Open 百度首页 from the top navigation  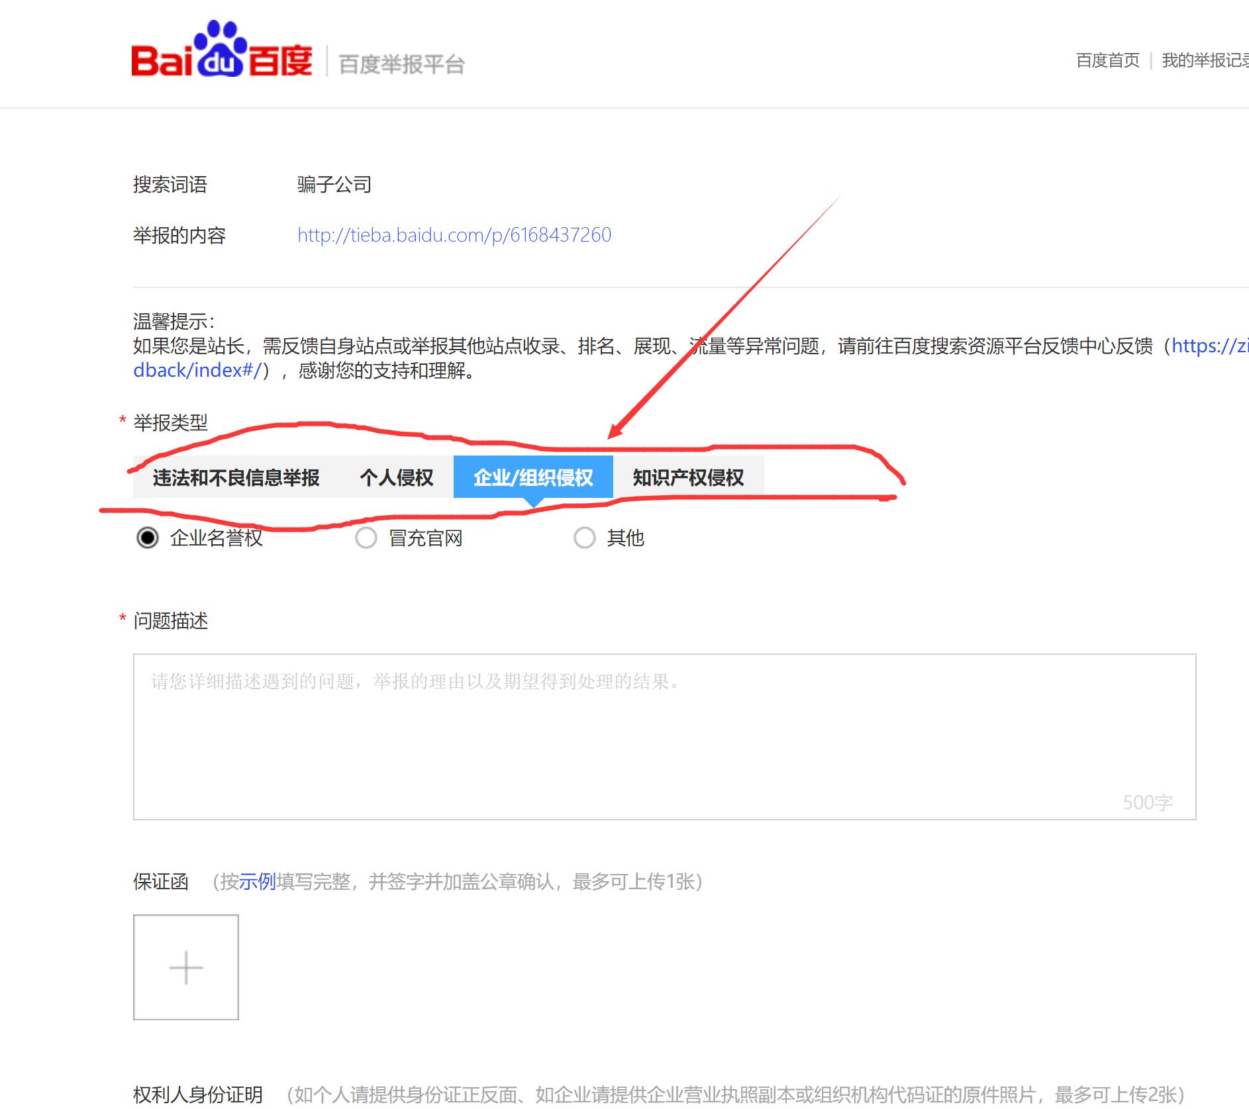click(1107, 60)
